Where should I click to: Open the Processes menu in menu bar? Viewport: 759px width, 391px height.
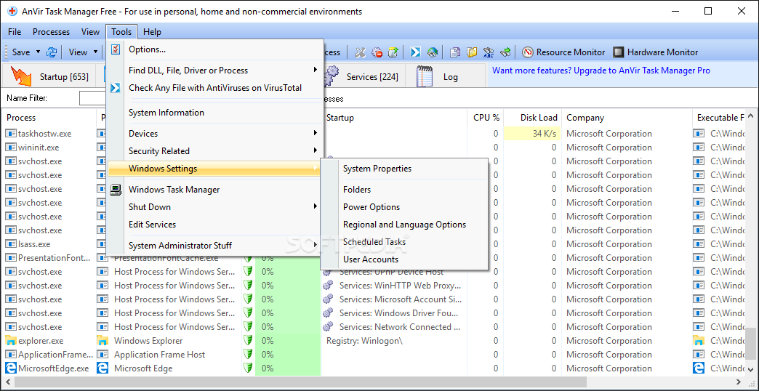pyautogui.click(x=51, y=32)
